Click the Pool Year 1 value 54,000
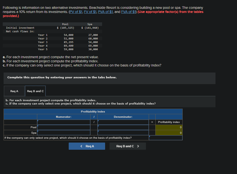237x174 pixels. click(x=68, y=35)
